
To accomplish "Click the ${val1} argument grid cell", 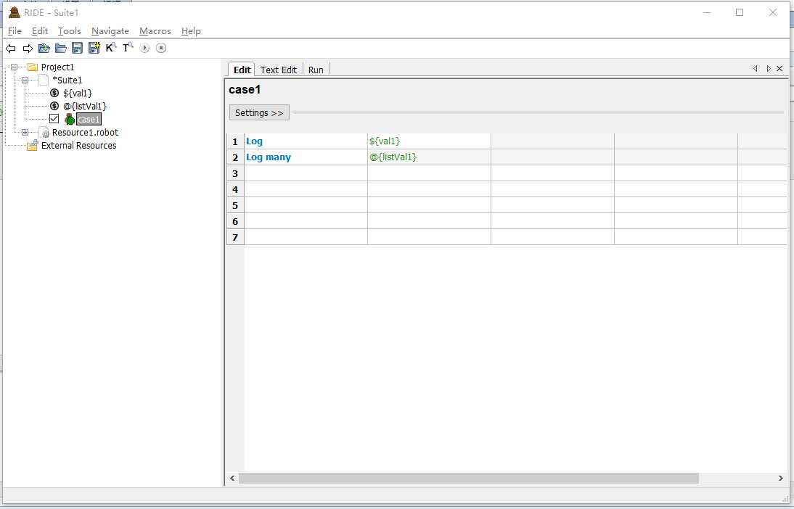I will pyautogui.click(x=429, y=141).
